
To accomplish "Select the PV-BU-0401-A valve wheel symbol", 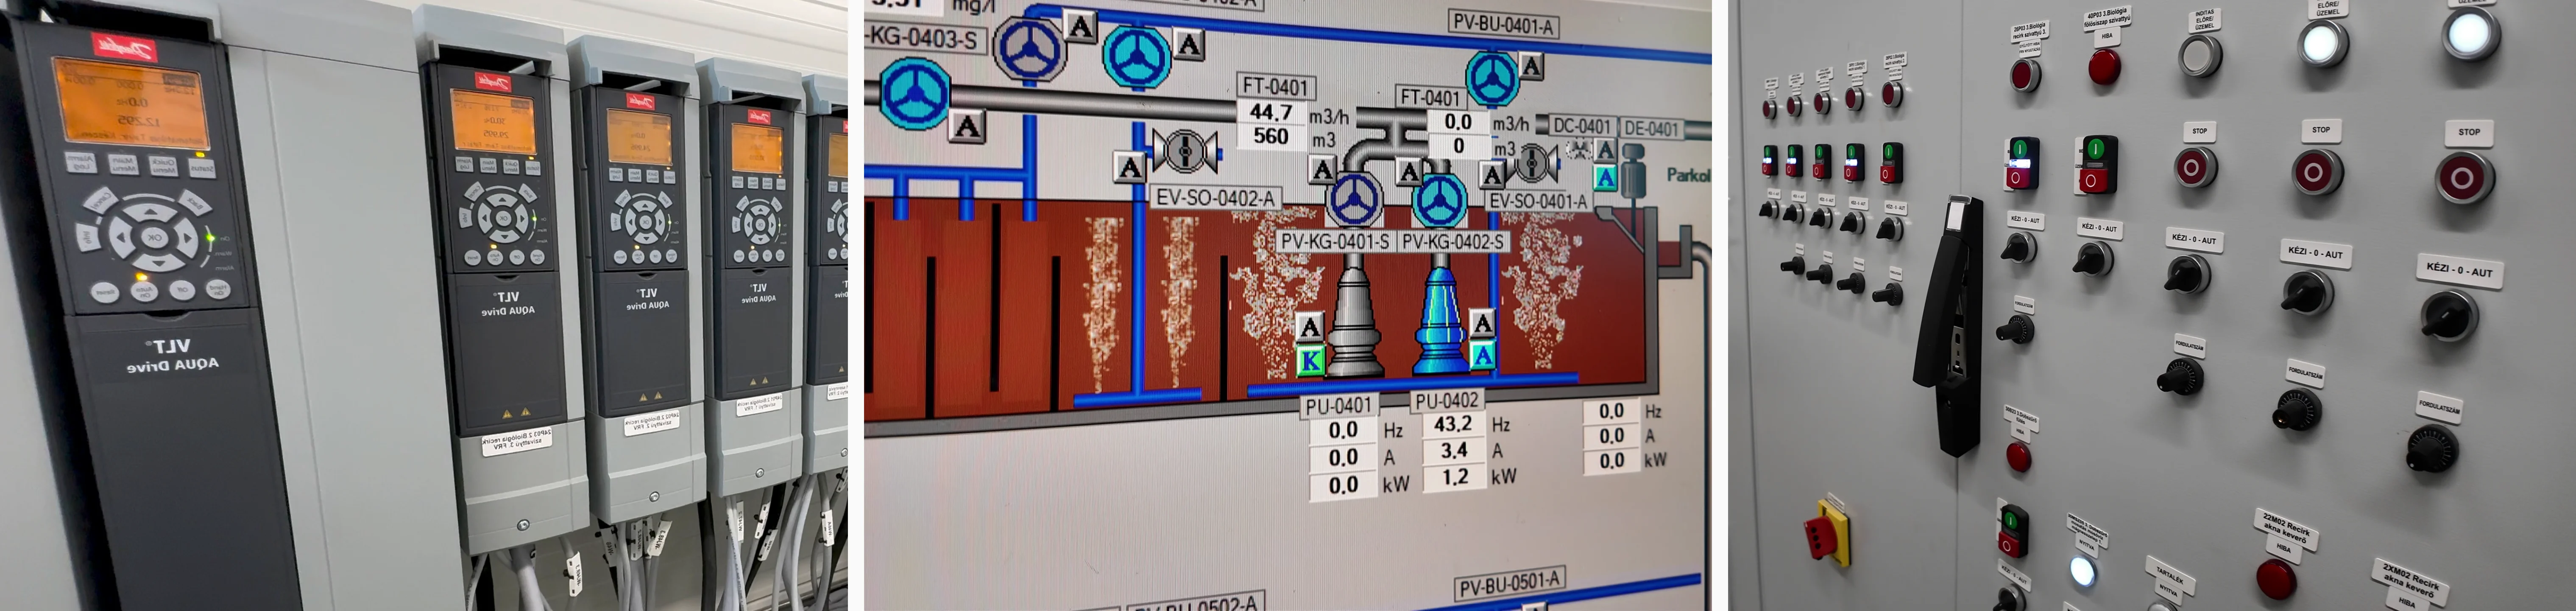I will coord(1493,78).
